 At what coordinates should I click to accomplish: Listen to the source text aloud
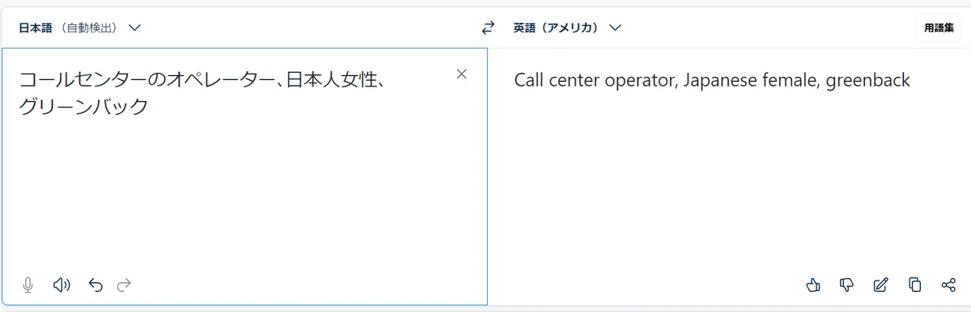[x=61, y=285]
